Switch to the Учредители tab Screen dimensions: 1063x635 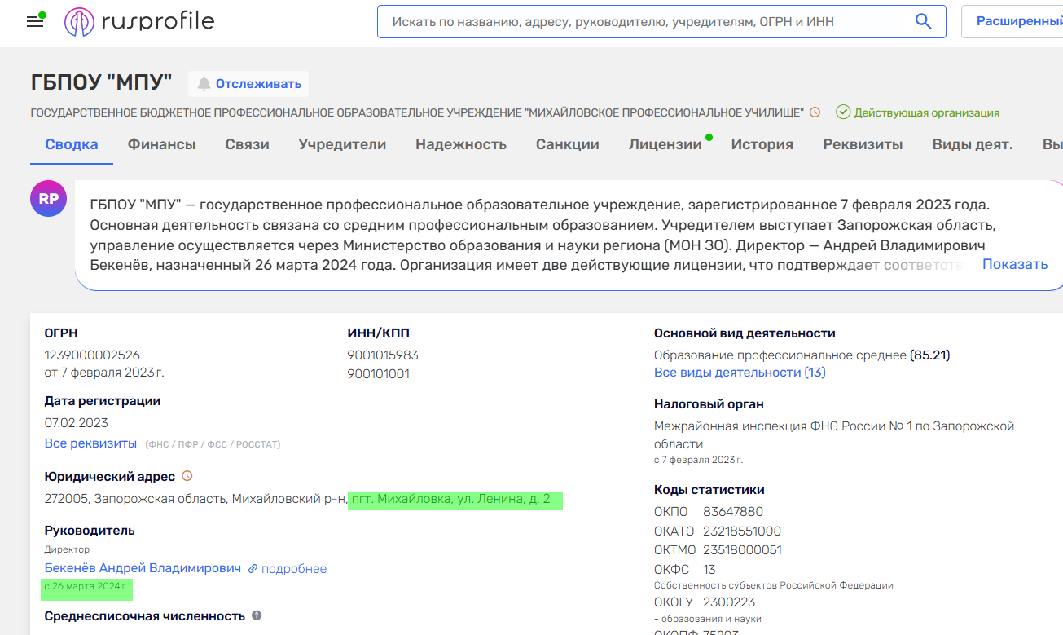(342, 144)
